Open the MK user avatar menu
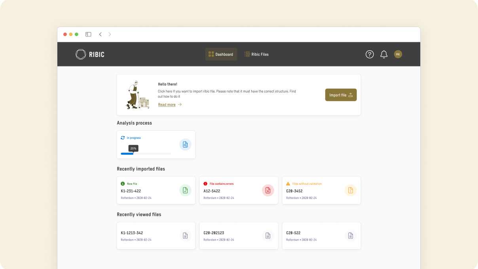This screenshot has height=269, width=478. pyautogui.click(x=398, y=54)
